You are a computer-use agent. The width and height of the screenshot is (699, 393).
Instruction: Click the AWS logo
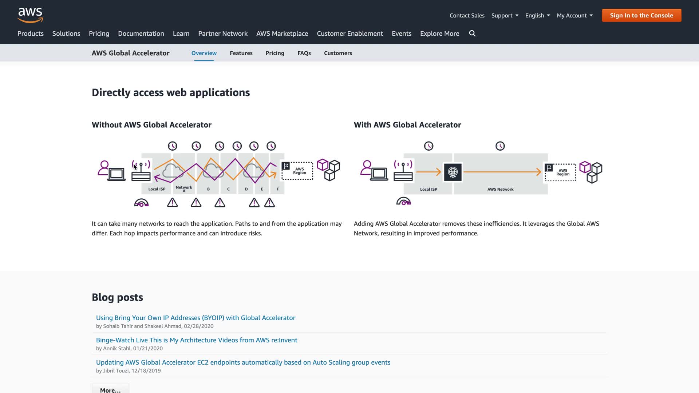(30, 15)
